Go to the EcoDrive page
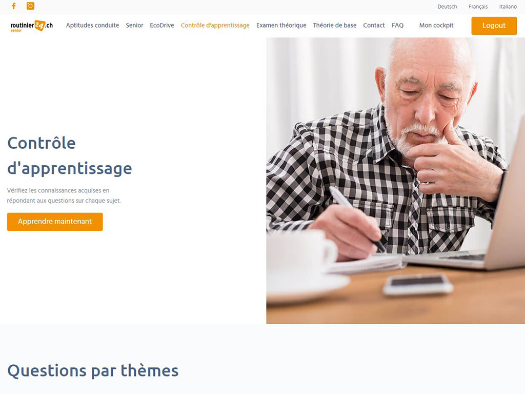 (x=161, y=26)
